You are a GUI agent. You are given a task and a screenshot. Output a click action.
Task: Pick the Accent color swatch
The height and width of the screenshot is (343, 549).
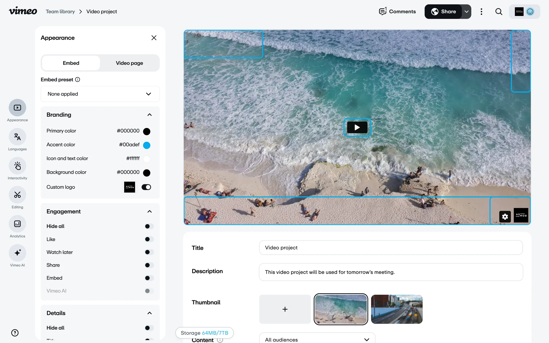pyautogui.click(x=147, y=145)
